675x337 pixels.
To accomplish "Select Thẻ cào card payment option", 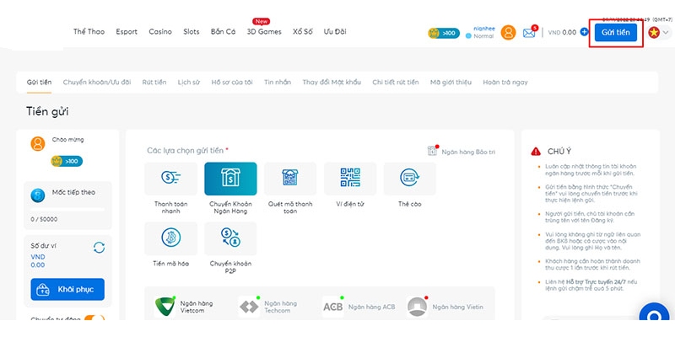I will click(409, 179).
